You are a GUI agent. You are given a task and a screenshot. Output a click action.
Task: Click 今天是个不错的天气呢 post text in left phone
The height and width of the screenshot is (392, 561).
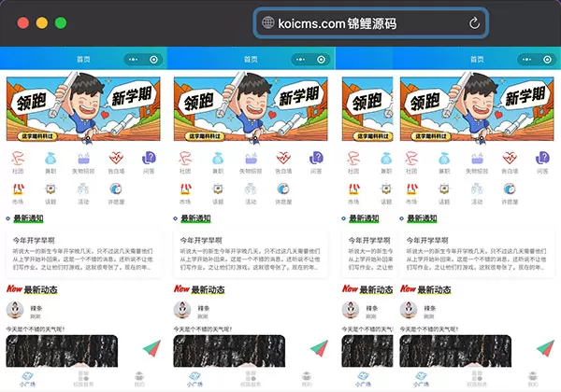[36, 329]
